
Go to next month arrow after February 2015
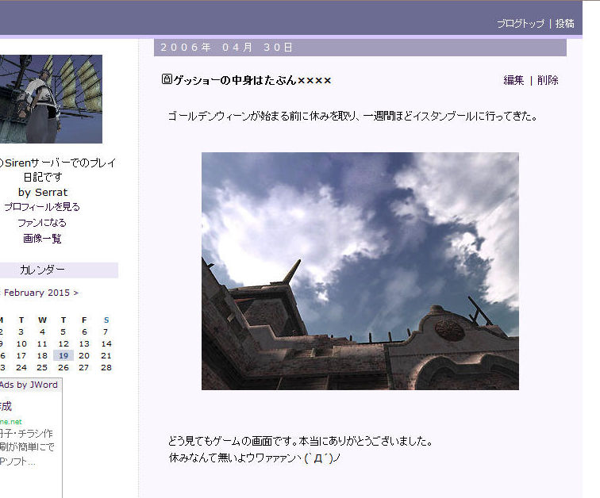tap(75, 293)
